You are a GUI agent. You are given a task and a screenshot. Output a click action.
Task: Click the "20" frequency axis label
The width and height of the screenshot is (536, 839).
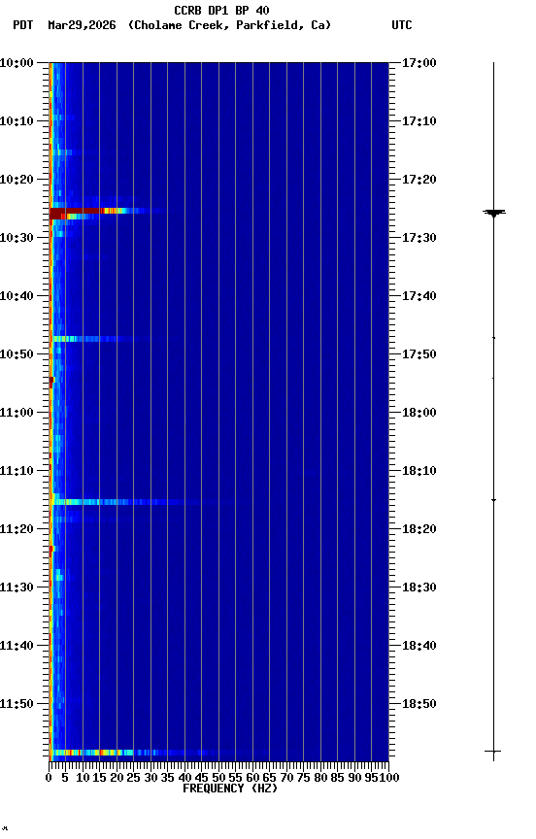[117, 779]
